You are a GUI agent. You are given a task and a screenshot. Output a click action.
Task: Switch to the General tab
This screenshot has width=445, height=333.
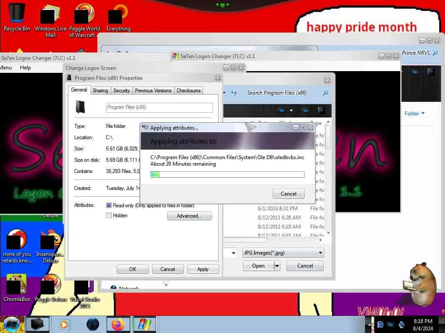79,90
